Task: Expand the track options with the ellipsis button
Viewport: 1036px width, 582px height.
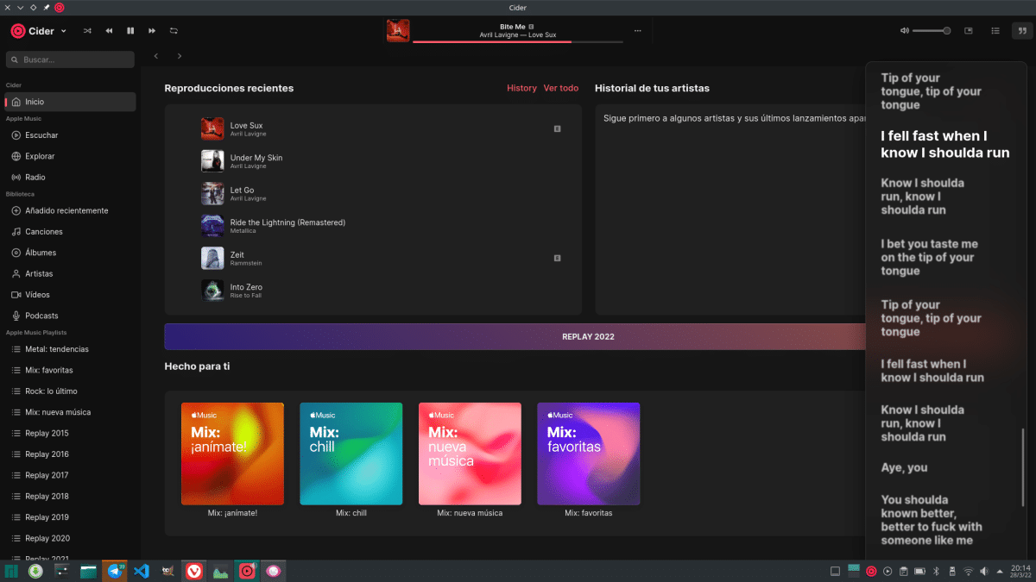Action: point(637,30)
